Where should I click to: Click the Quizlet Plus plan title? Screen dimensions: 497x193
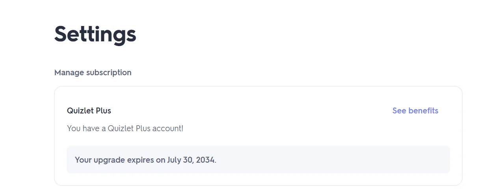89,111
